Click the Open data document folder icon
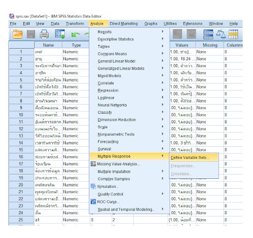 click(18, 34)
